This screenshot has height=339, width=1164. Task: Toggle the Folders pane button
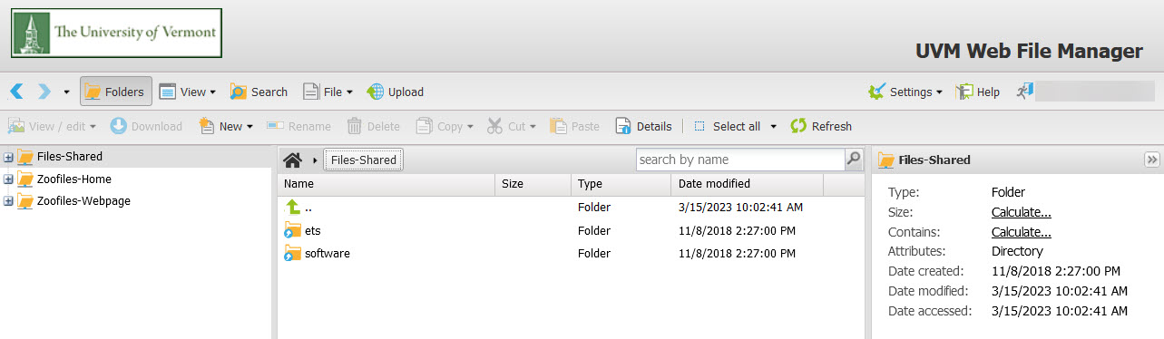pyautogui.click(x=116, y=92)
